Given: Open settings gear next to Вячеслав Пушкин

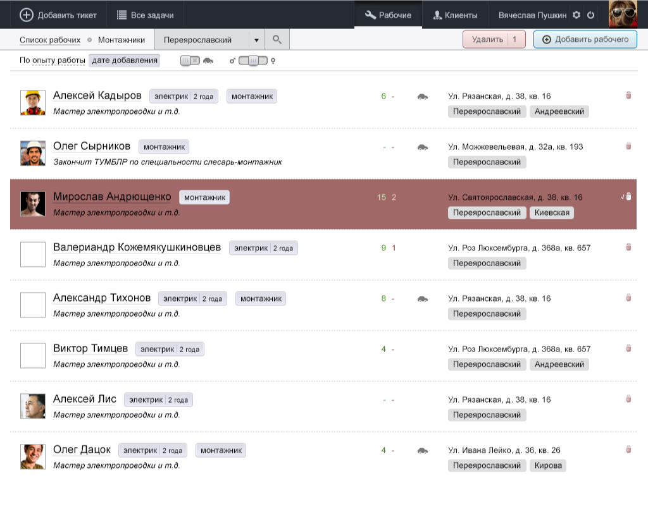Looking at the screenshot, I should click(x=576, y=15).
